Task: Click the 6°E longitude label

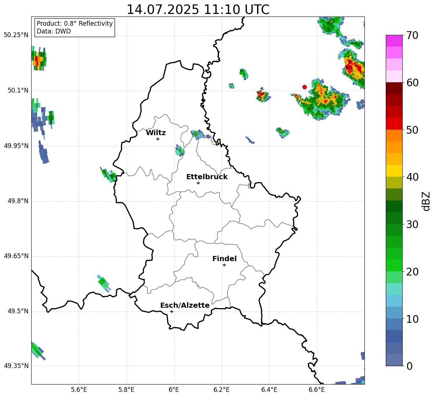Action: (174, 390)
